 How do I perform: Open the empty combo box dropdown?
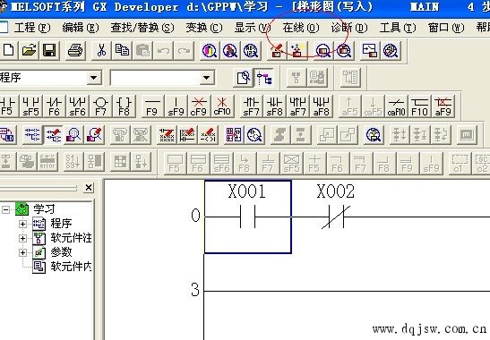(x=207, y=78)
